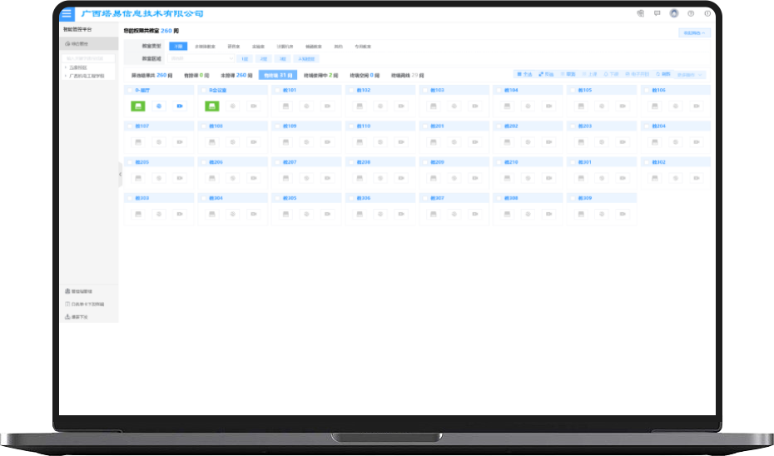Open the help question mark icon

point(690,13)
